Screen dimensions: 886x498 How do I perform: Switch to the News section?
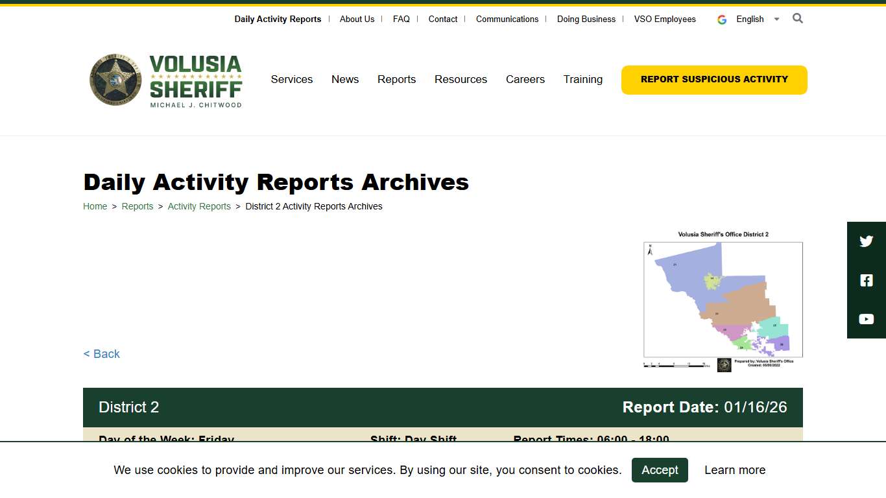coord(345,79)
